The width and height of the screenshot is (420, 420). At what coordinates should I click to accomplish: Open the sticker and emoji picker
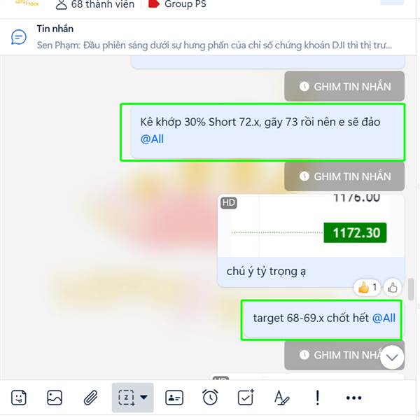19,398
